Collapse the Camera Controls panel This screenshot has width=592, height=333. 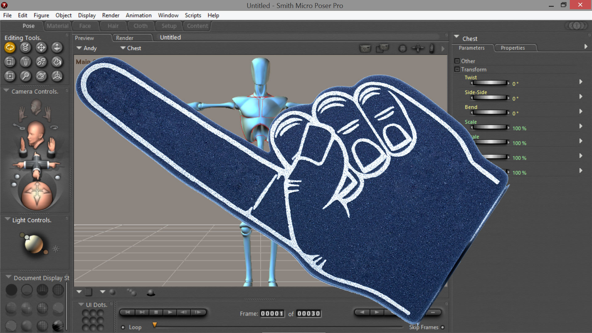point(6,91)
